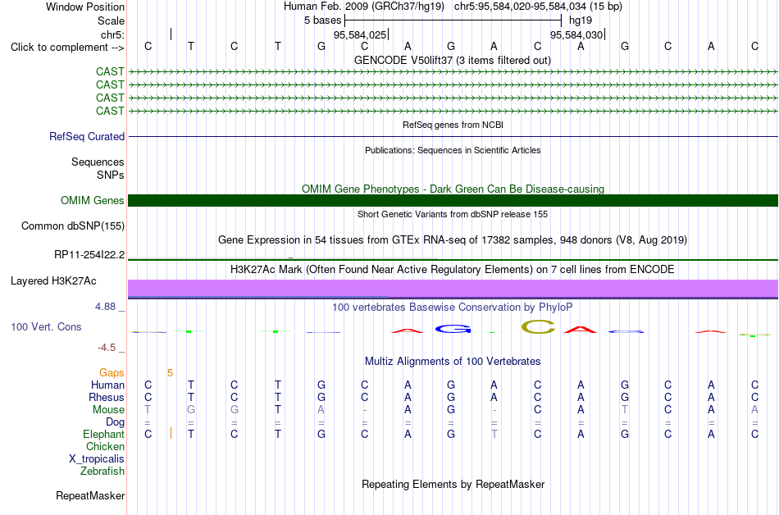Image resolution: width=779 pixels, height=515 pixels.
Task: Open 'Repeating Elements by RepeatMasker' title
Action: pos(453,484)
